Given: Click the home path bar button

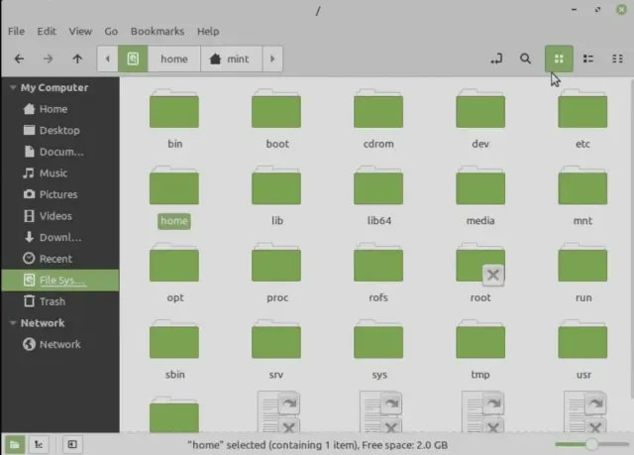Looking at the screenshot, I should coord(173,58).
